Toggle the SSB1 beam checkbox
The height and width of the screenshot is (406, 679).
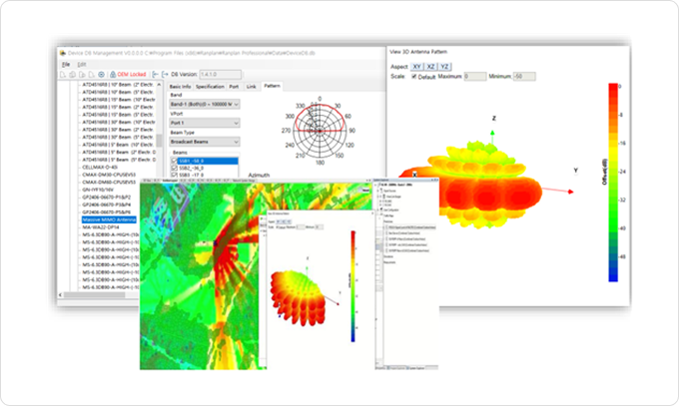[172, 160]
